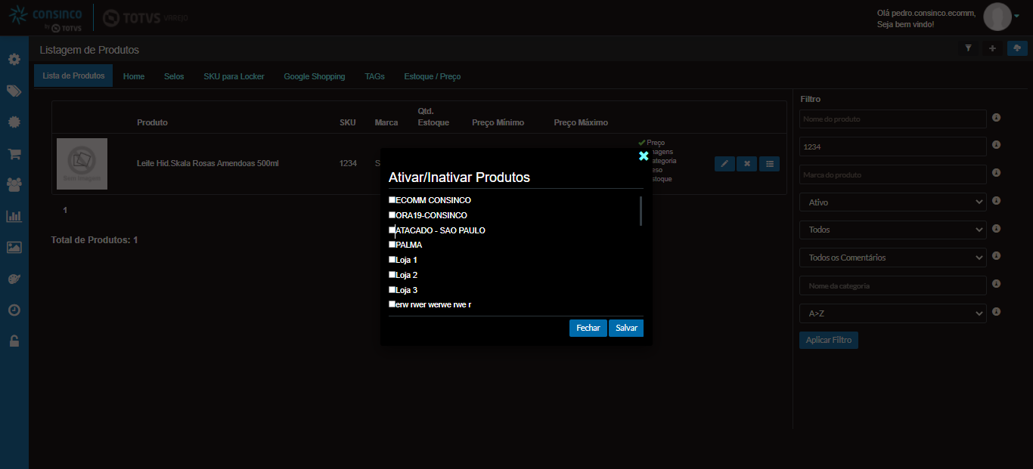Image resolution: width=1033 pixels, height=469 pixels.
Task: Open the shopping cart section in the sidebar
Action: coord(14,153)
